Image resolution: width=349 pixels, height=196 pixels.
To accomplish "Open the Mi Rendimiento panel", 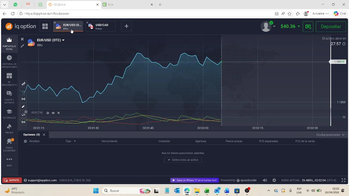I will (x=9, y=79).
